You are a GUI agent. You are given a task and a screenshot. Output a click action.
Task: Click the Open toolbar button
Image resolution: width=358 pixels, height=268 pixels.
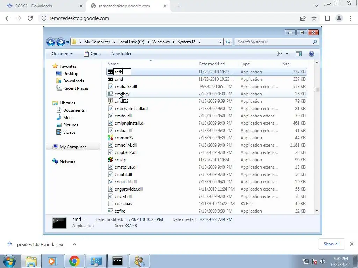tap(92, 54)
